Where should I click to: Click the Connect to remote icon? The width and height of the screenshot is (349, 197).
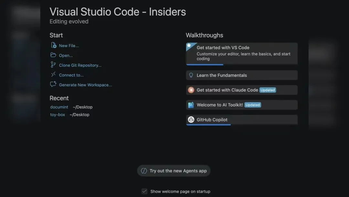[53, 75]
